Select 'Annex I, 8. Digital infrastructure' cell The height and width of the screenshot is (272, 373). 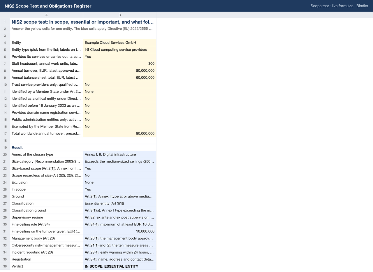120,154
